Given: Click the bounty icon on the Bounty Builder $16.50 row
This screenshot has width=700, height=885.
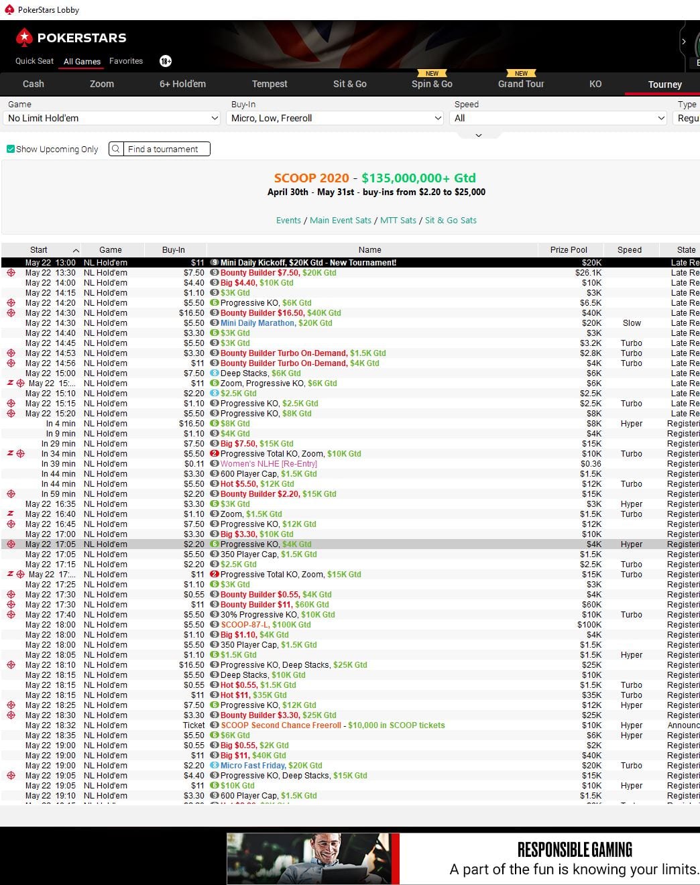Looking at the screenshot, I should pyautogui.click(x=11, y=313).
